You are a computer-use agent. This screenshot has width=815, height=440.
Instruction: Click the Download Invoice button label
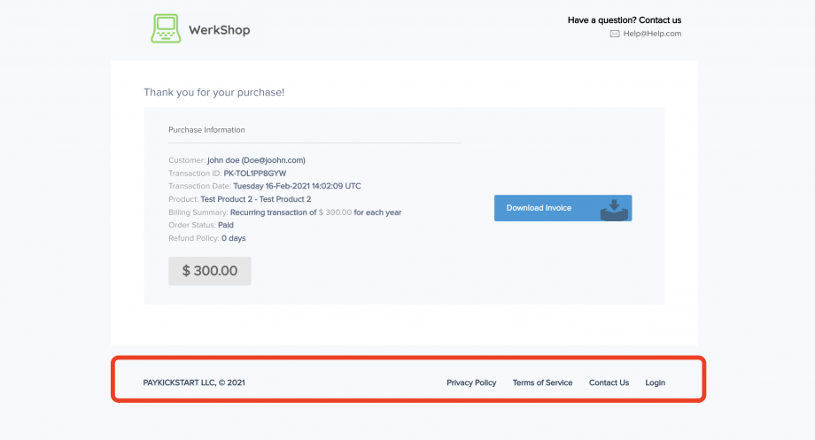pos(539,208)
